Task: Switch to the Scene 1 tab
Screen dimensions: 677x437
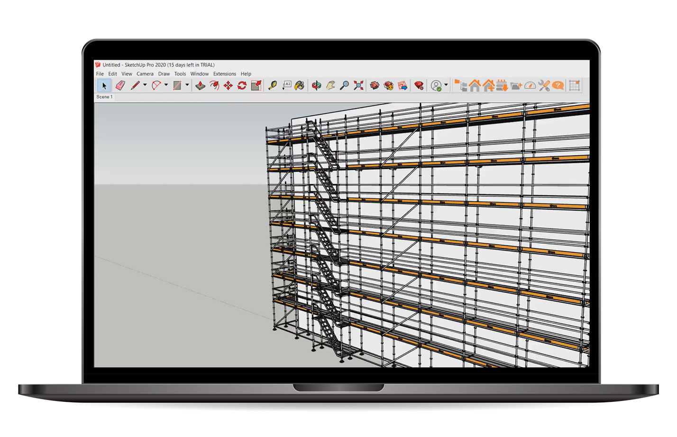Action: (104, 97)
